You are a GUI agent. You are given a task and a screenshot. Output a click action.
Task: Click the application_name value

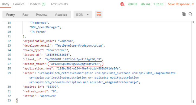[x=88, y=68]
